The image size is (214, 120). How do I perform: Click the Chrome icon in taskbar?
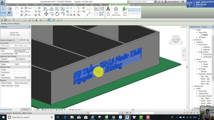tap(113, 117)
